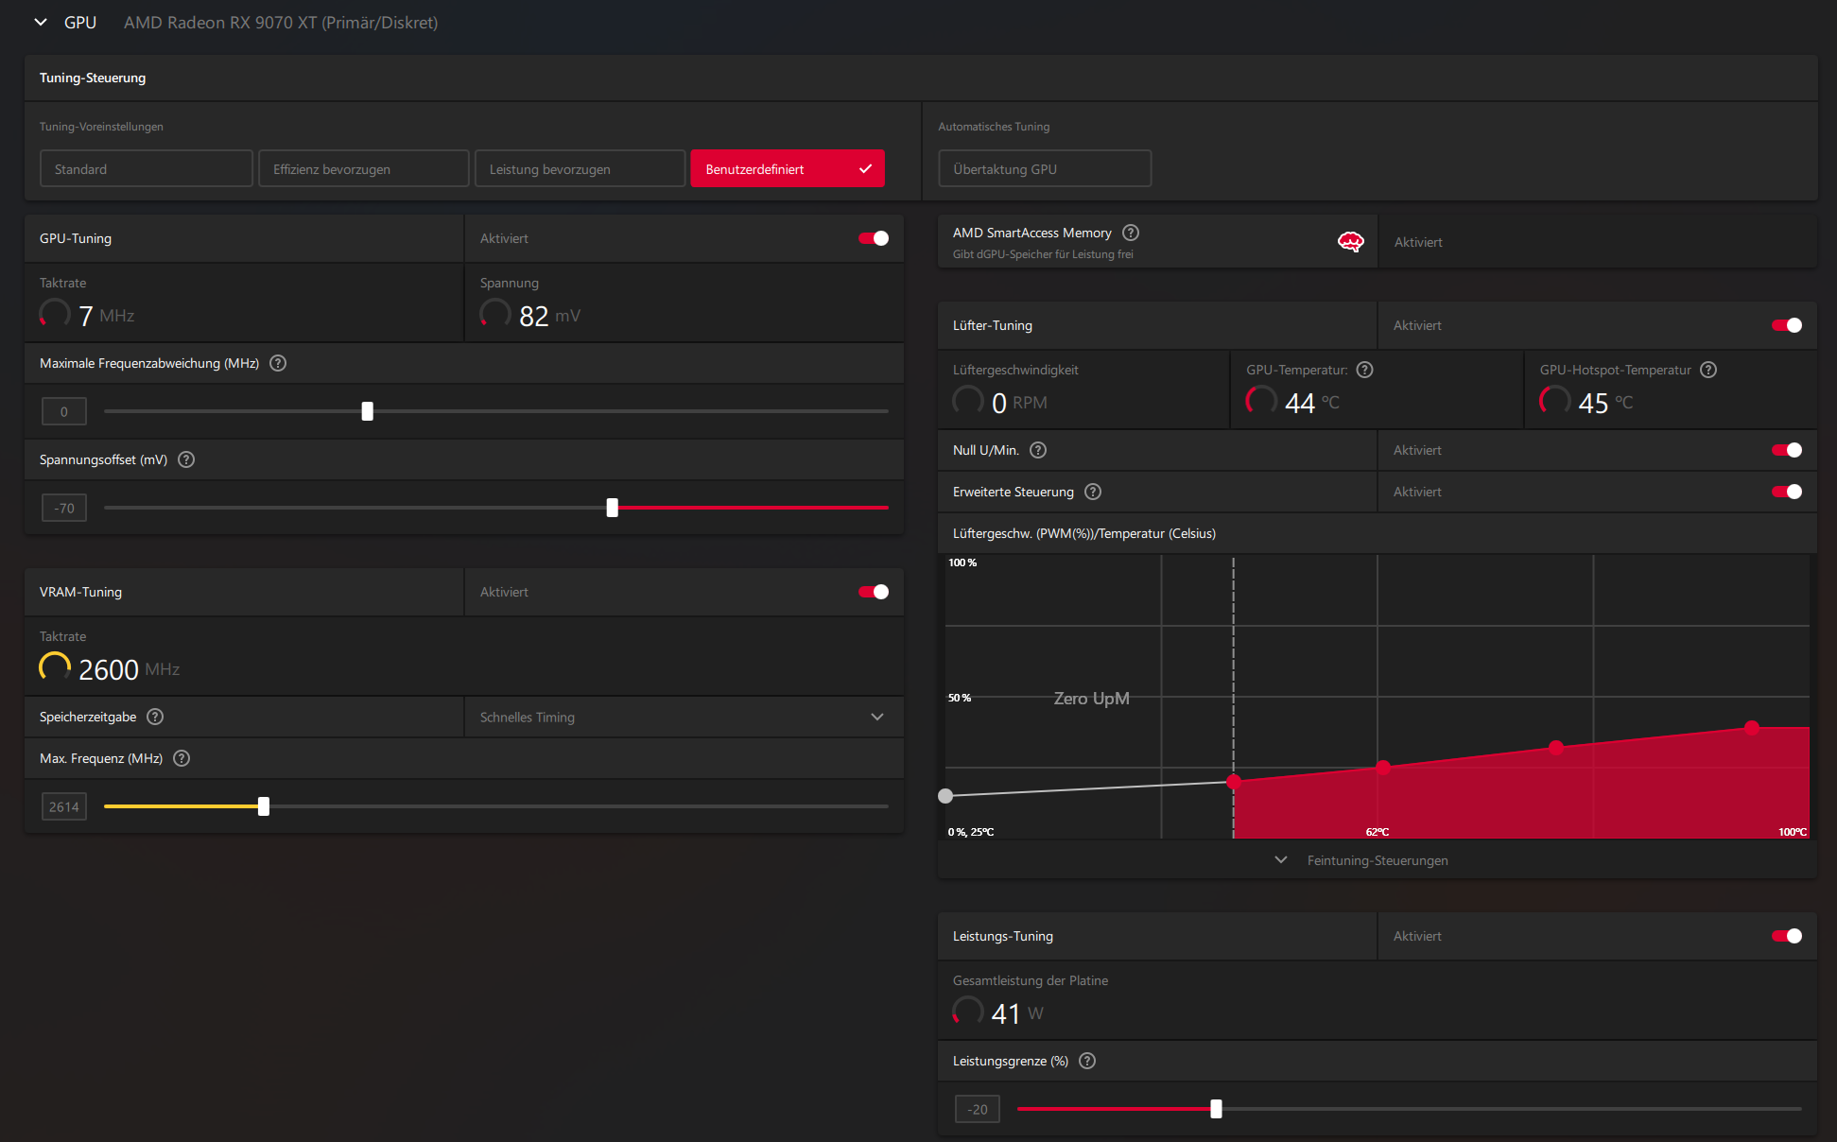Click help icon next to Erweiterte Steuerung

tap(1093, 492)
